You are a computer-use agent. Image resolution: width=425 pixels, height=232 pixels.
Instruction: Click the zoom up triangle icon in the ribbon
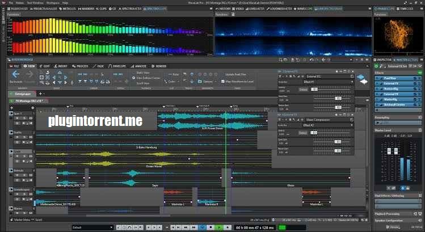(x=60, y=73)
